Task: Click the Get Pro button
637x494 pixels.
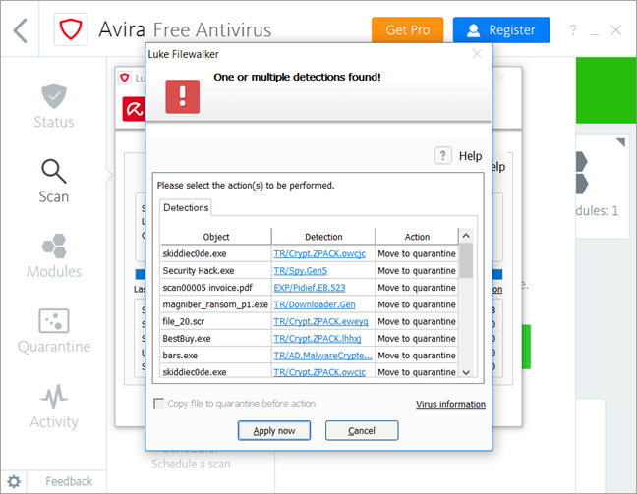Action: [x=408, y=30]
